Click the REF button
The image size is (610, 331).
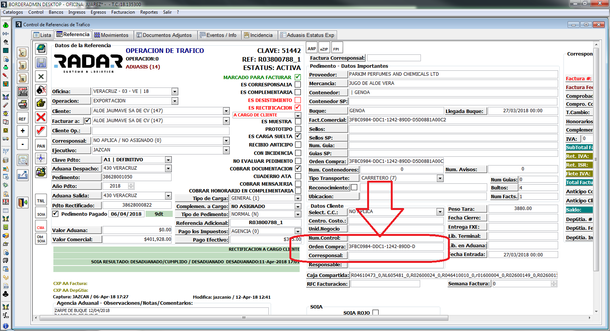pyautogui.click(x=22, y=119)
